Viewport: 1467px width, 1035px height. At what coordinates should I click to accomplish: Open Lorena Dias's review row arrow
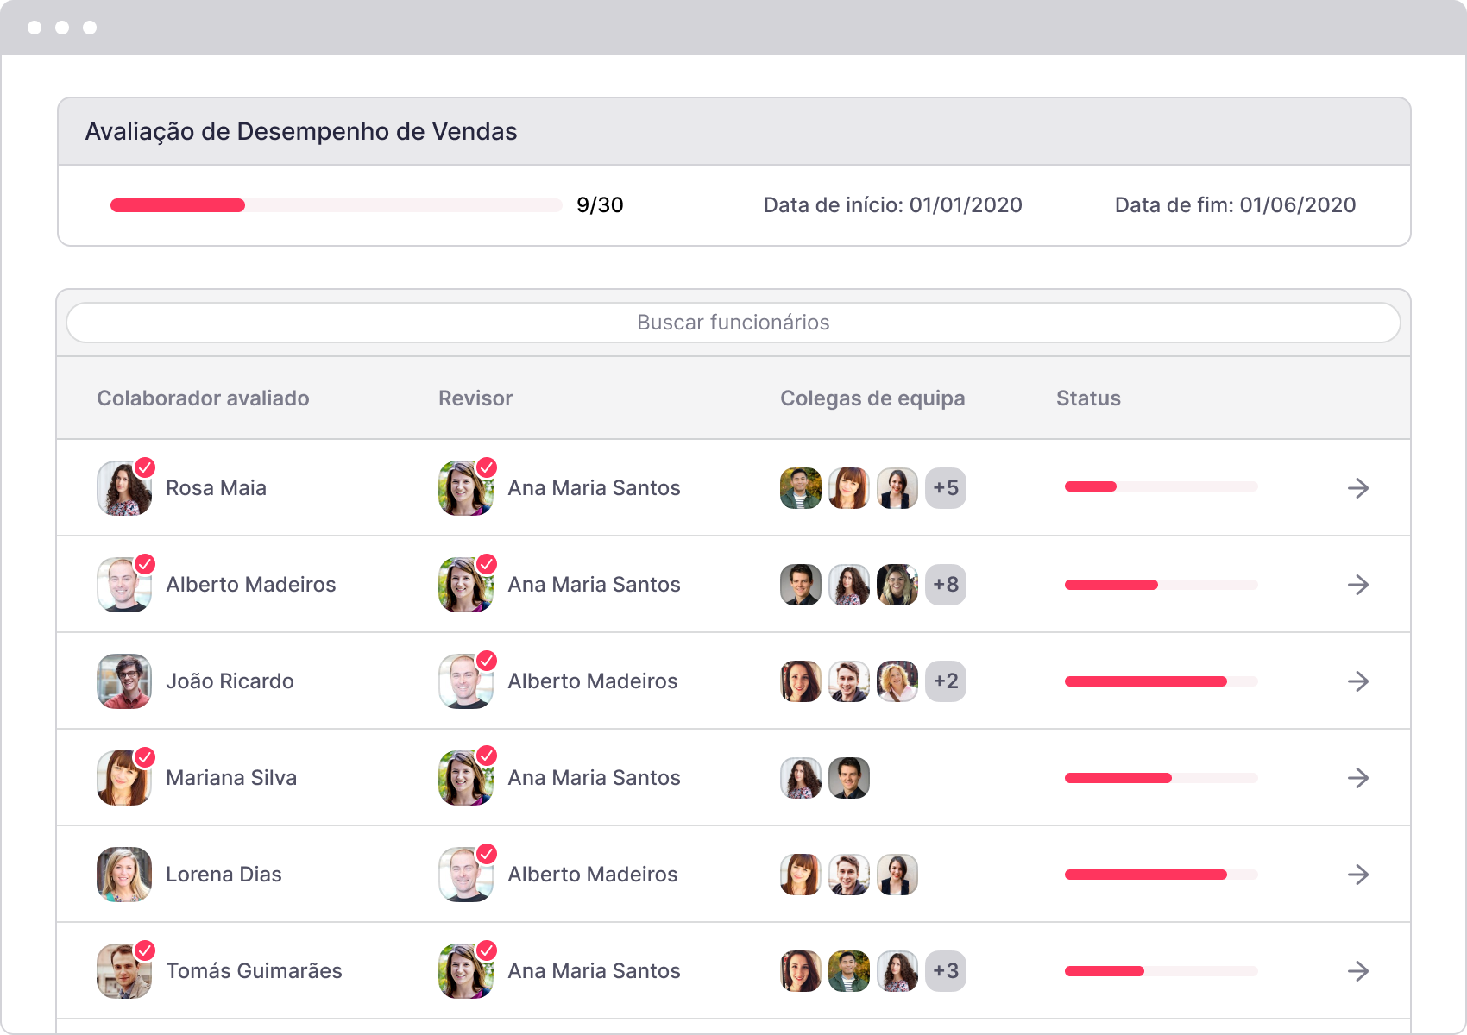pos(1358,875)
